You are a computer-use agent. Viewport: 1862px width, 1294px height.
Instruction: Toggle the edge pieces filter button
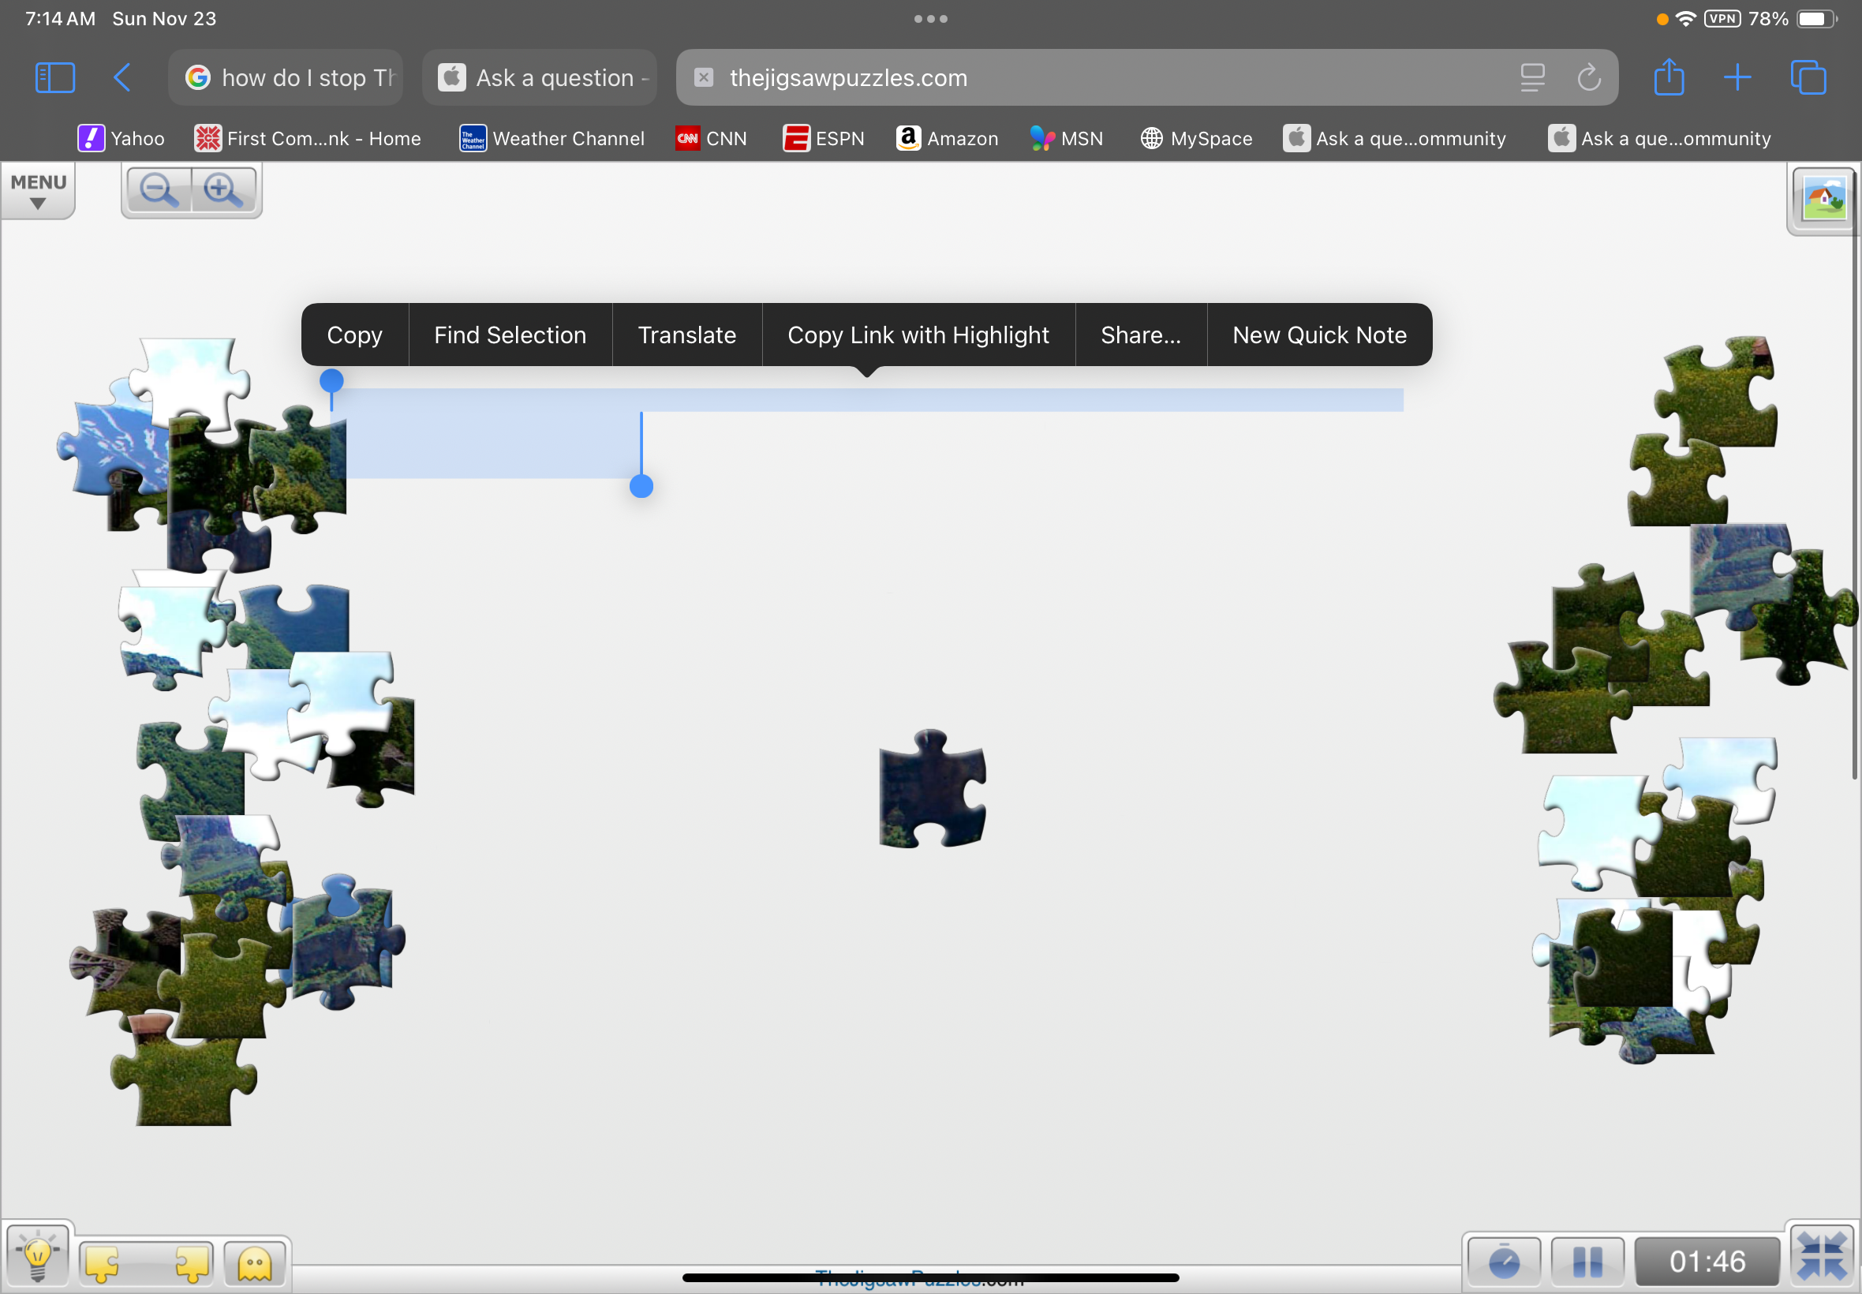tap(147, 1263)
